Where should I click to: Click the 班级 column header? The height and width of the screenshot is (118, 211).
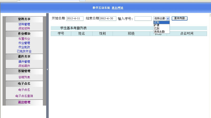click(131, 34)
